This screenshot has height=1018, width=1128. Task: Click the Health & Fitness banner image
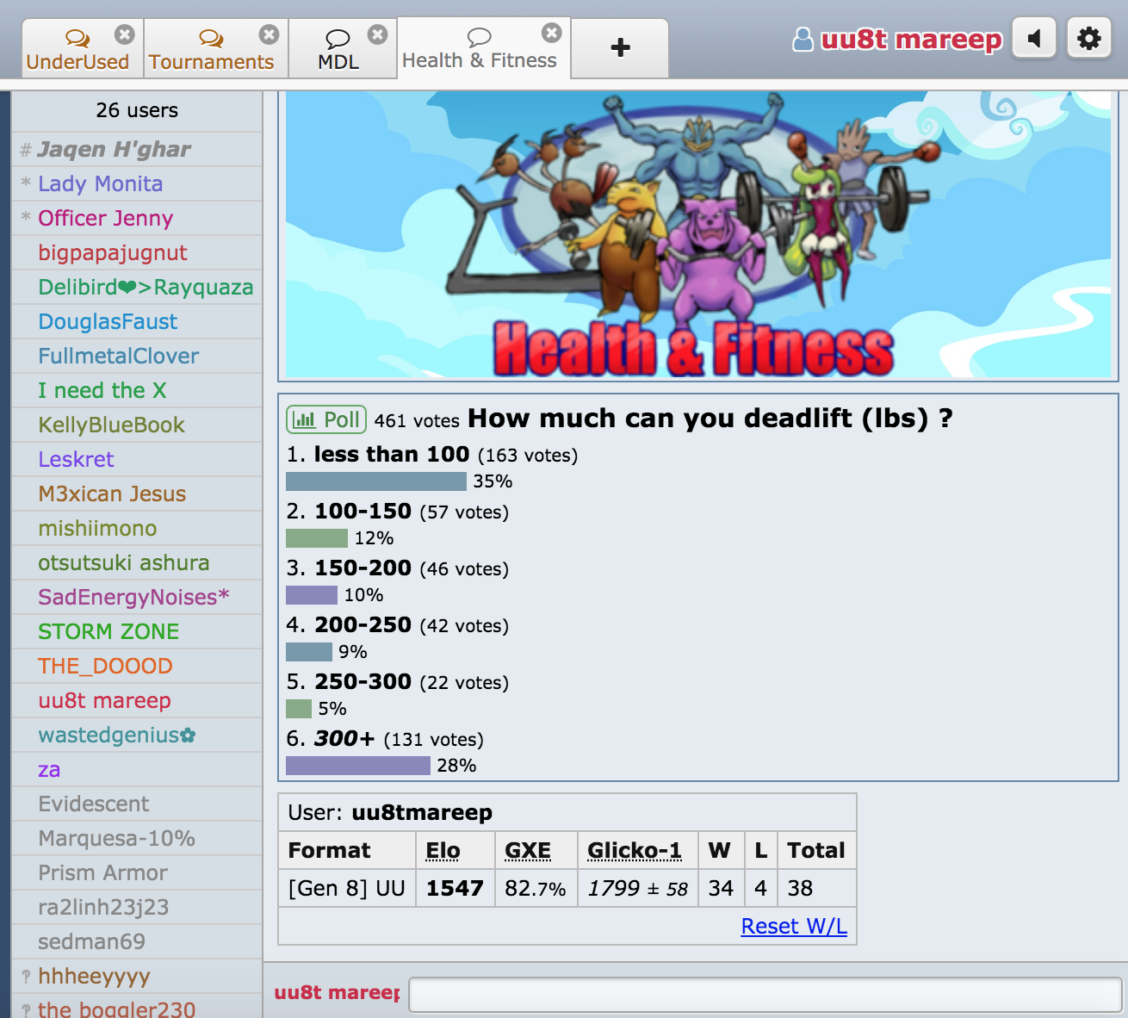697,234
